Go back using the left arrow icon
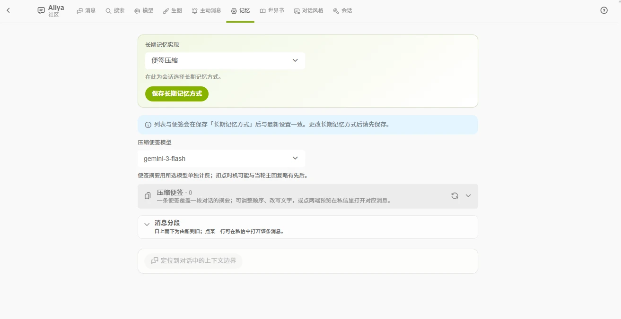The height and width of the screenshot is (319, 621). click(8, 10)
